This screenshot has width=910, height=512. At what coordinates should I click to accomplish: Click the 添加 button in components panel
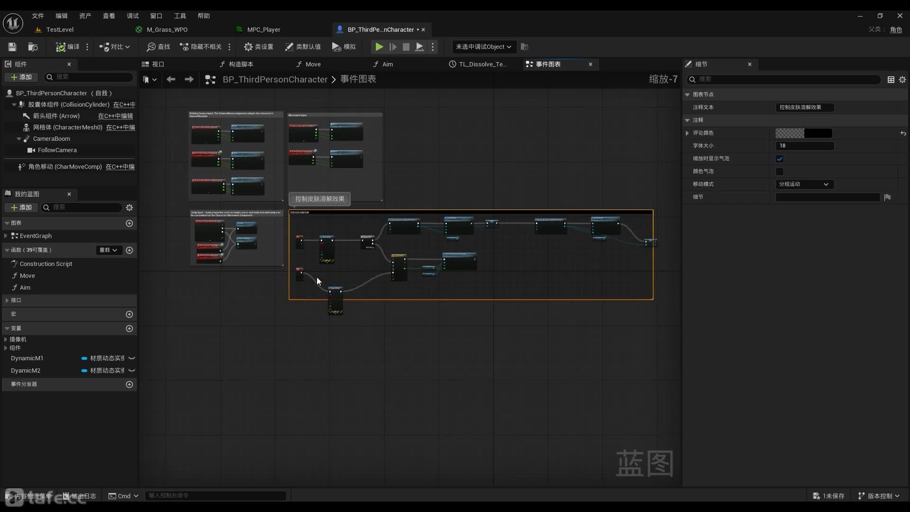pos(21,77)
